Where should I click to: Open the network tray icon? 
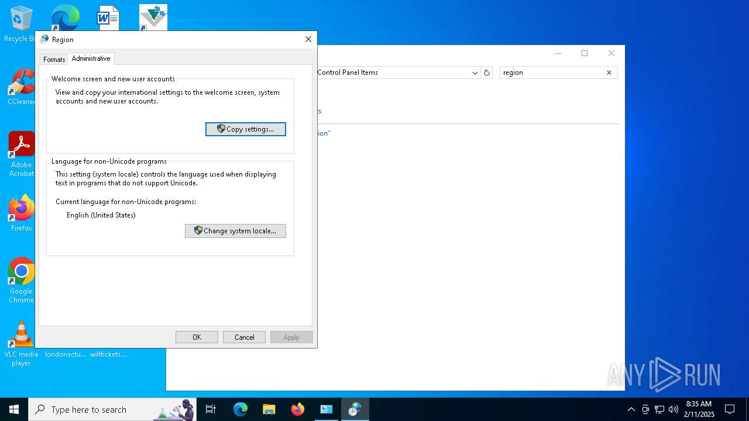659,409
